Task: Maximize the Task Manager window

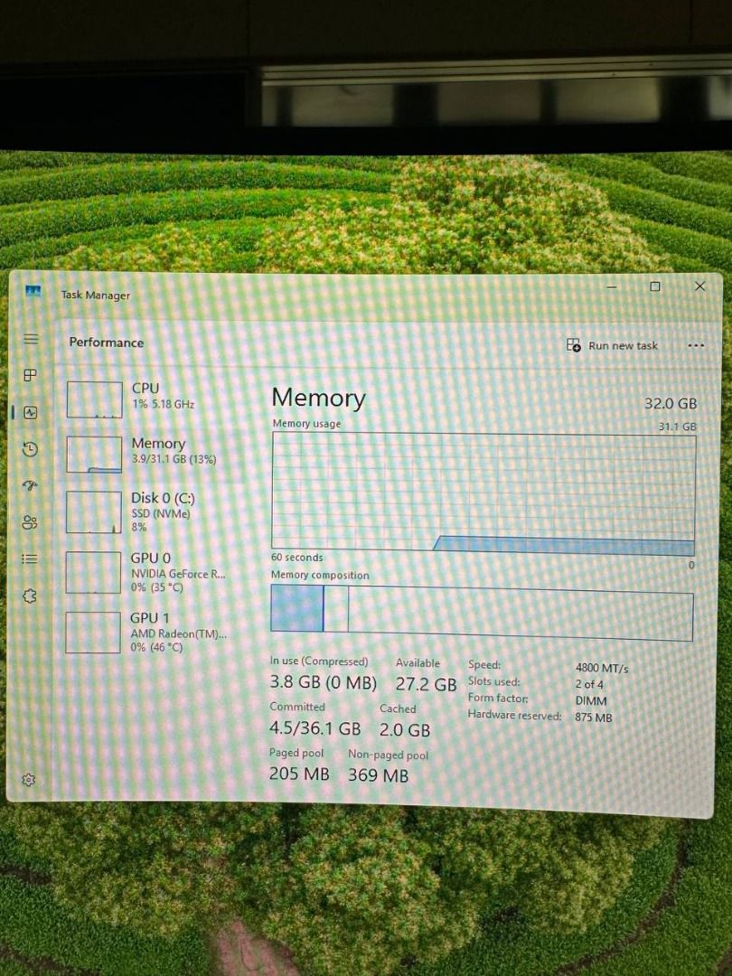Action: click(655, 286)
